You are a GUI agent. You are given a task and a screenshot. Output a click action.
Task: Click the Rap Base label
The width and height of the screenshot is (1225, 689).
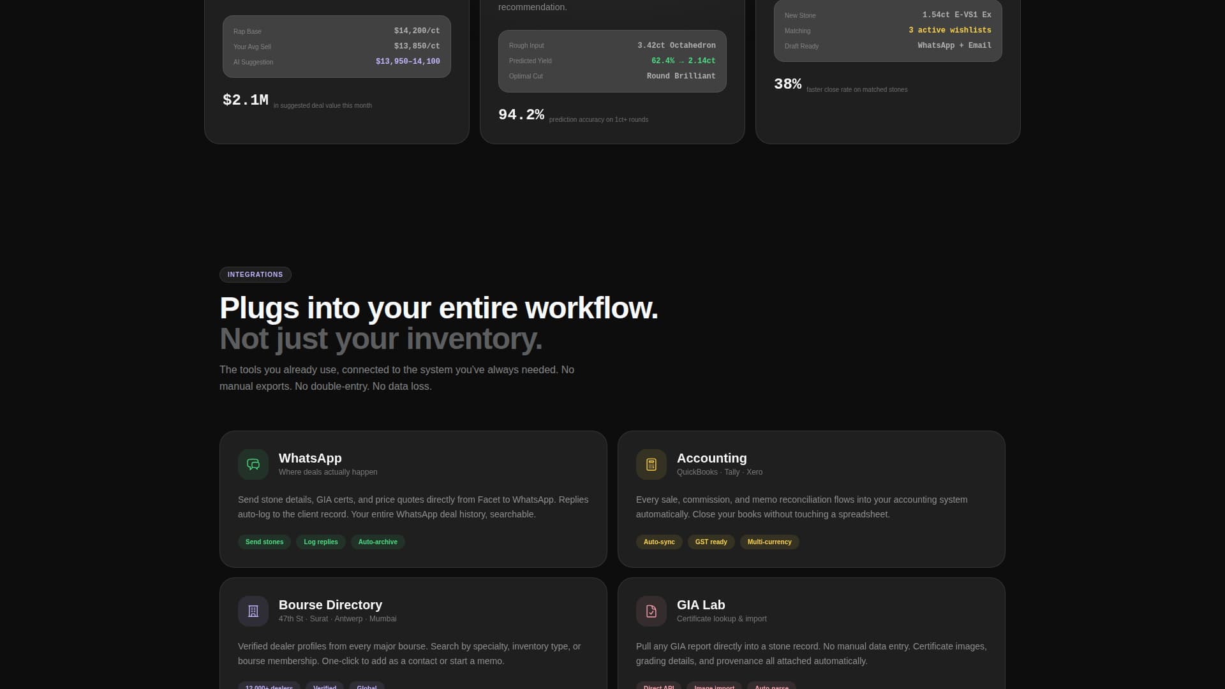tap(247, 31)
